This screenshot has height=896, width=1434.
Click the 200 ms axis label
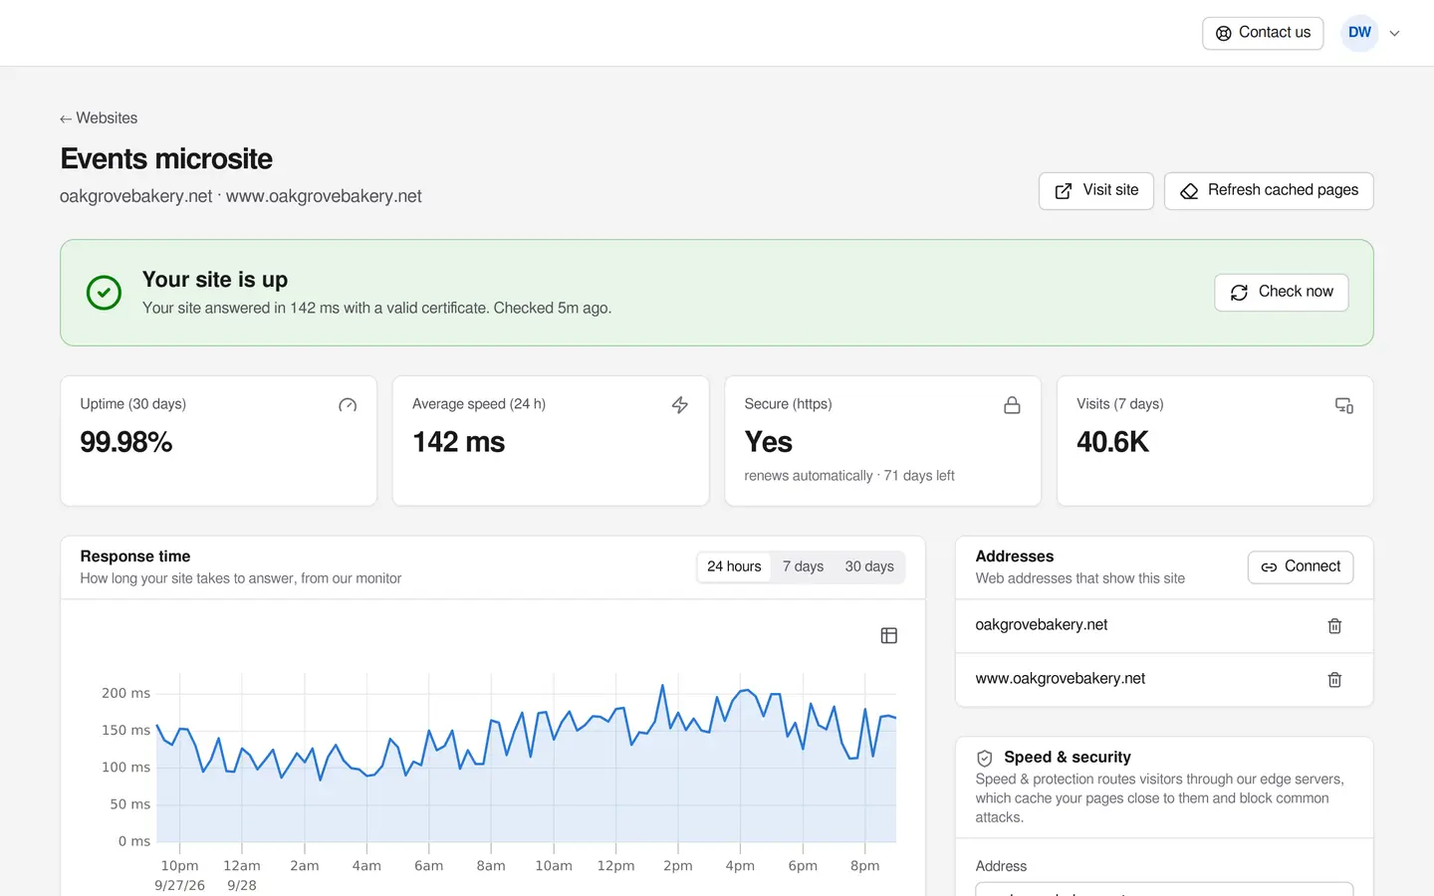coord(125,693)
